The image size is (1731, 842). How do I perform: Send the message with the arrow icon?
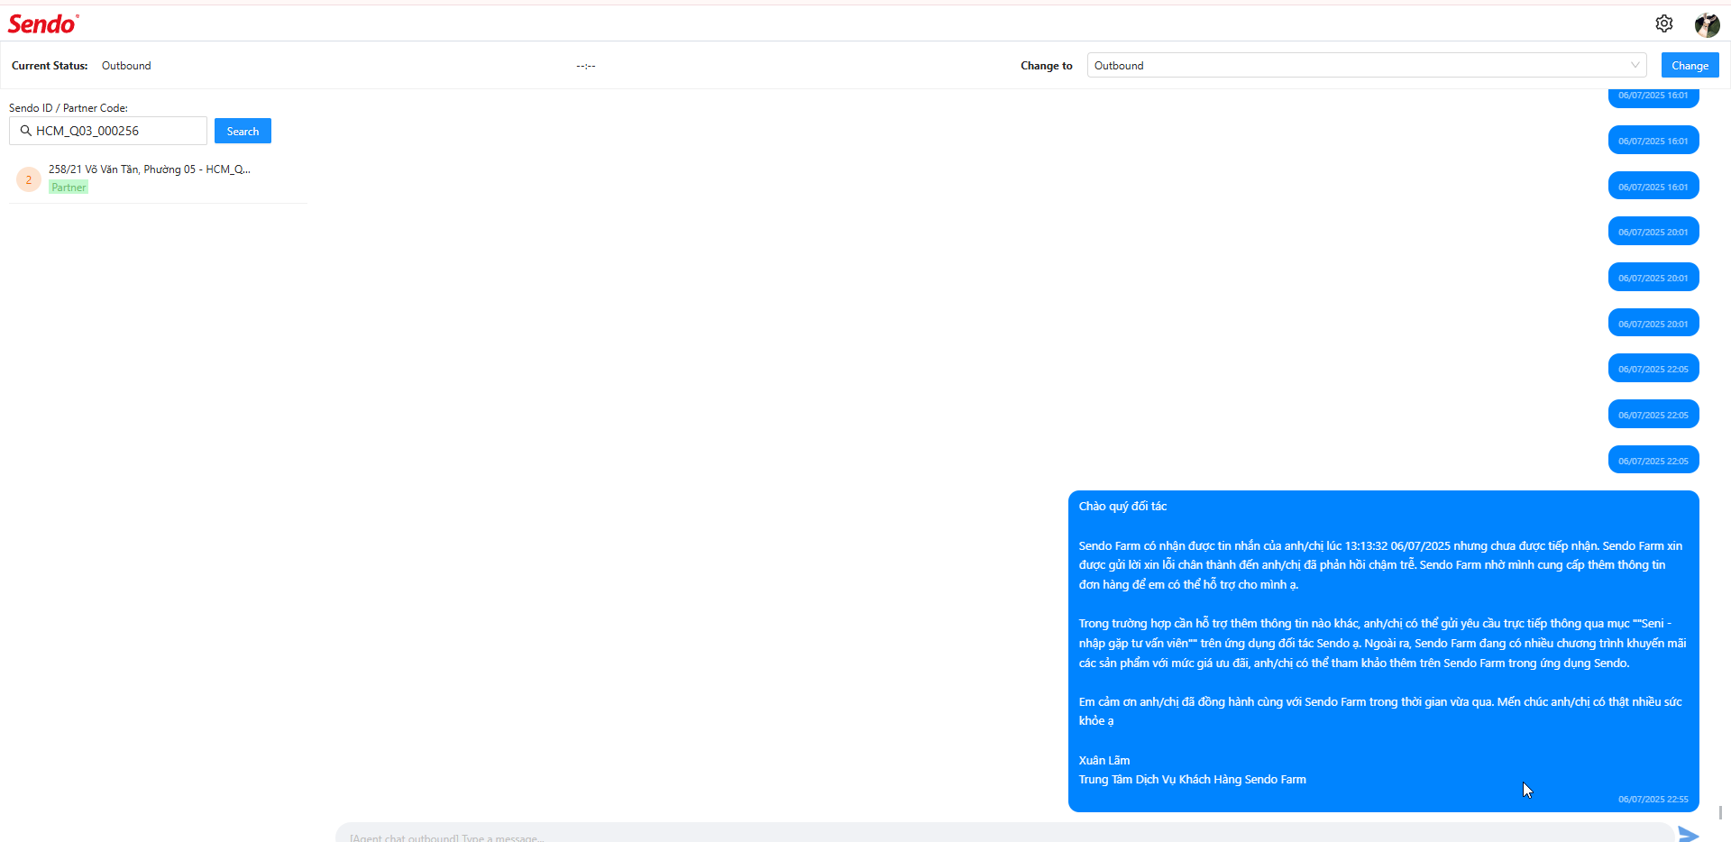point(1690,835)
